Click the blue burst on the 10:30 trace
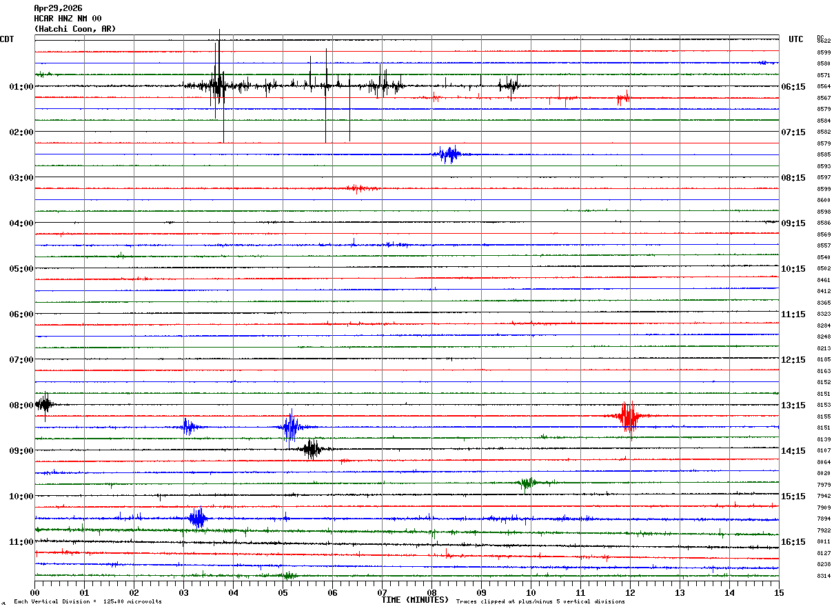This screenshot has height=611, width=834. coord(198,519)
